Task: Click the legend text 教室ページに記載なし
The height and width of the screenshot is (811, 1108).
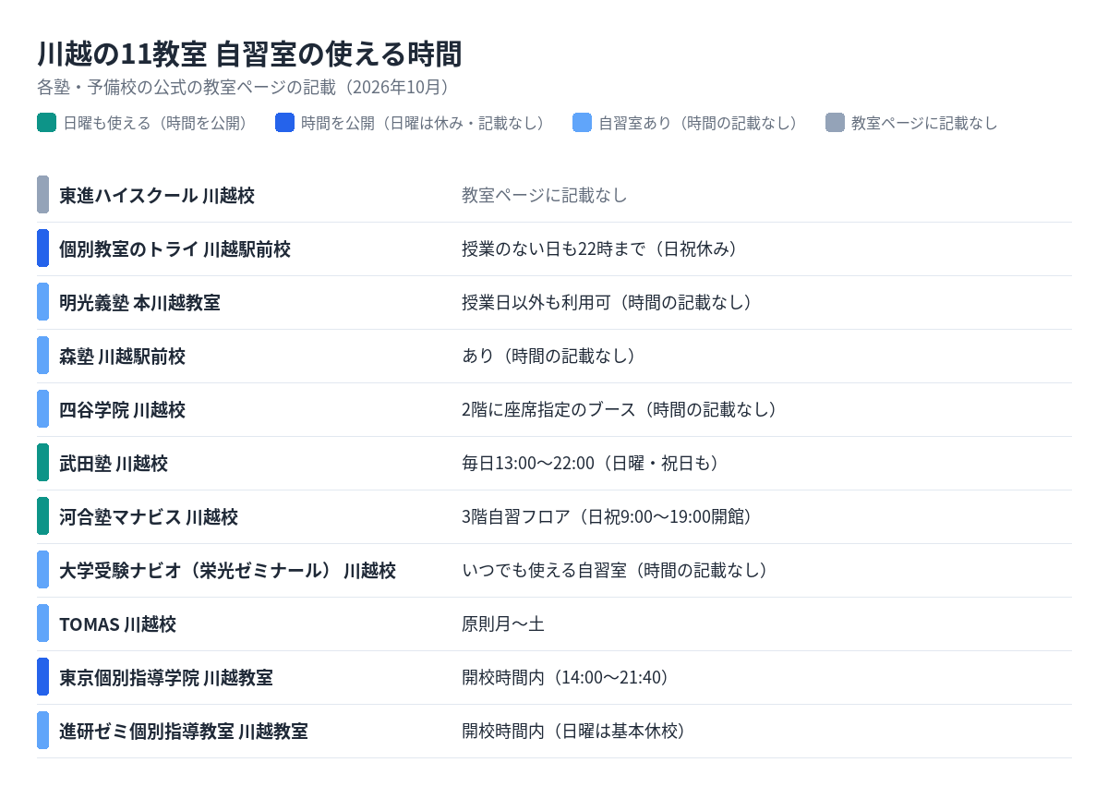Action: point(924,123)
